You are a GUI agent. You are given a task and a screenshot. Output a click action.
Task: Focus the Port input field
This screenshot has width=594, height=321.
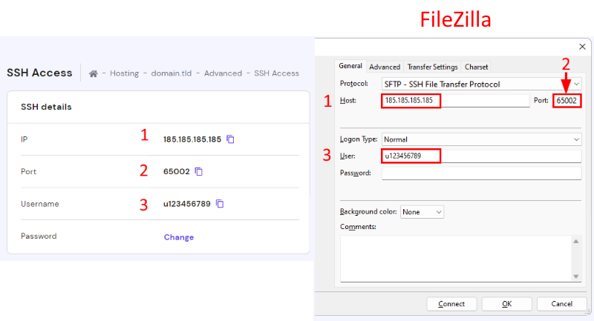pos(567,100)
